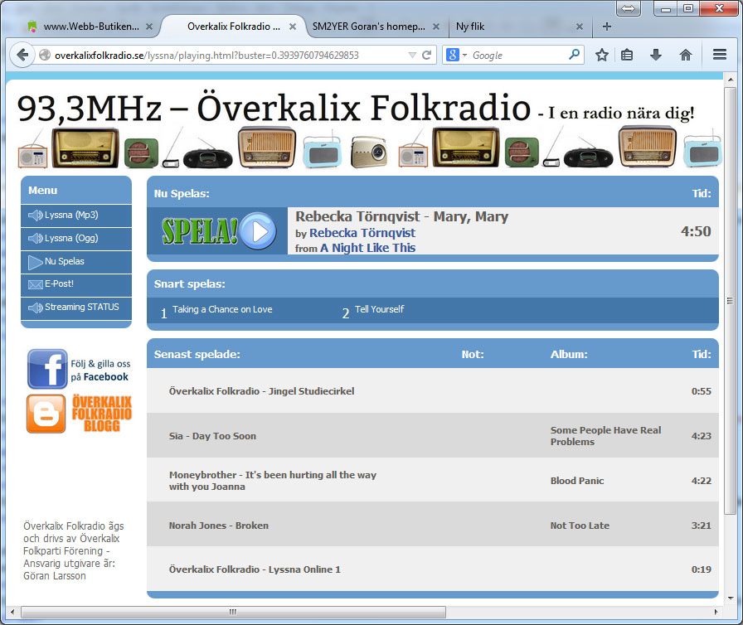Open the Överkalix Folkradio Blogg link
Screen dimensions: 743x625
pyautogui.click(x=101, y=414)
